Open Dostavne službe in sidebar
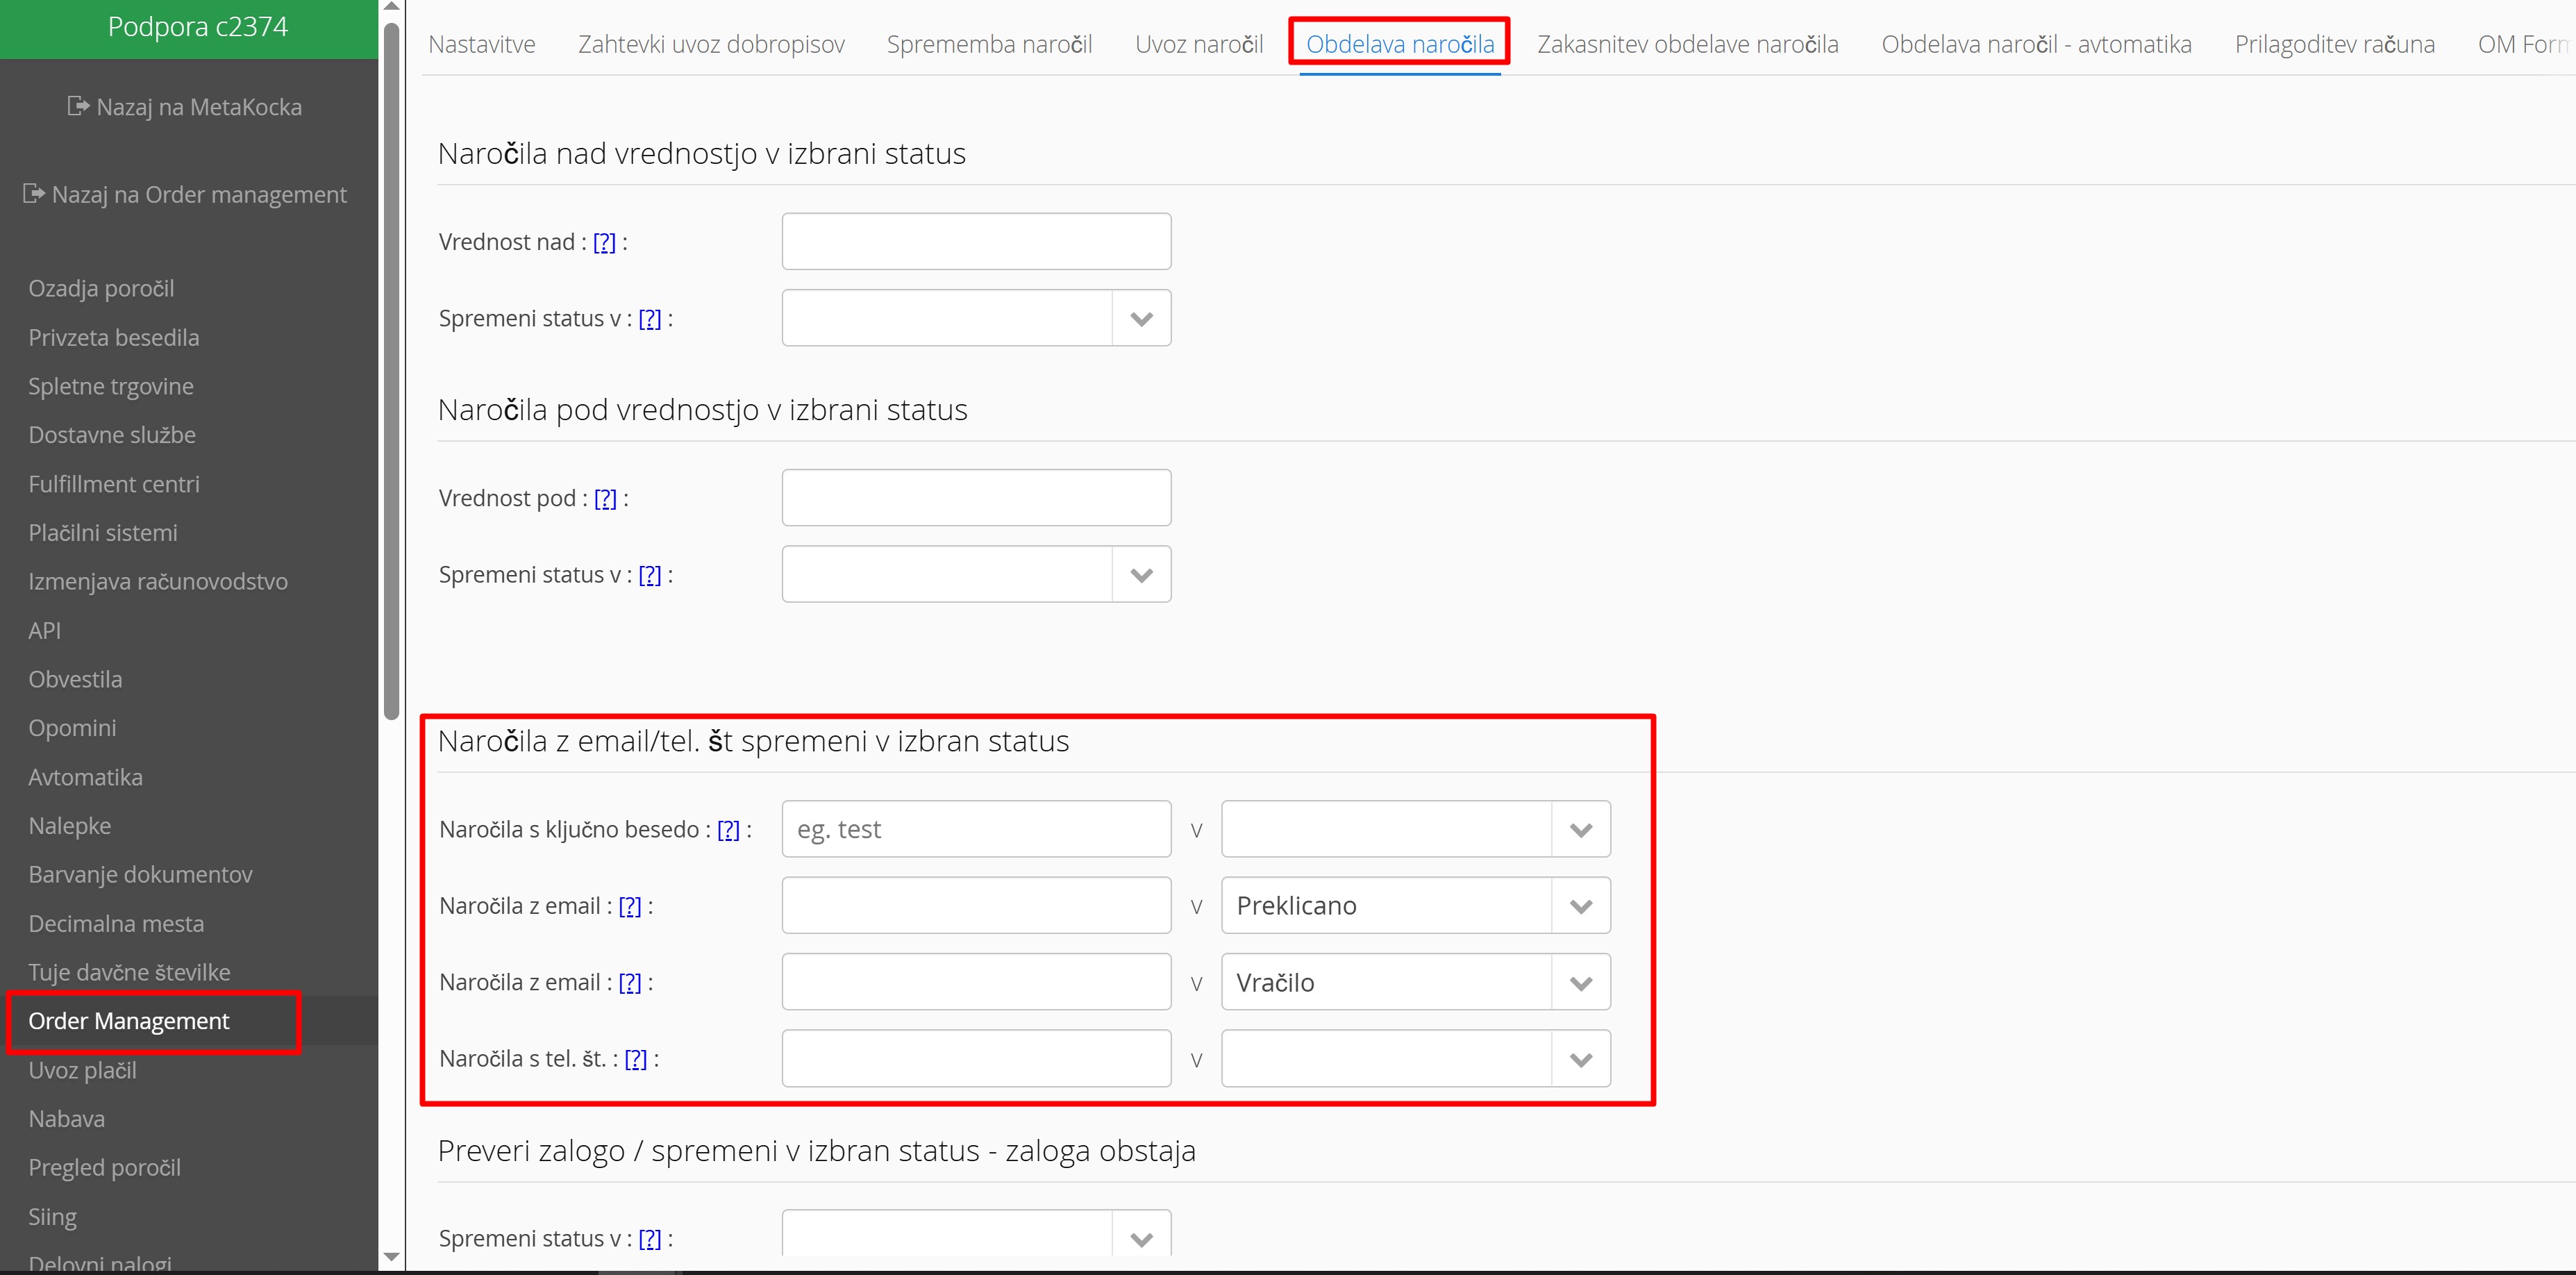 click(x=112, y=435)
